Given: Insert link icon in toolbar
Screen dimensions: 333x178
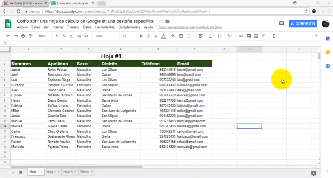Looking at the screenshot, I should point(241,36).
